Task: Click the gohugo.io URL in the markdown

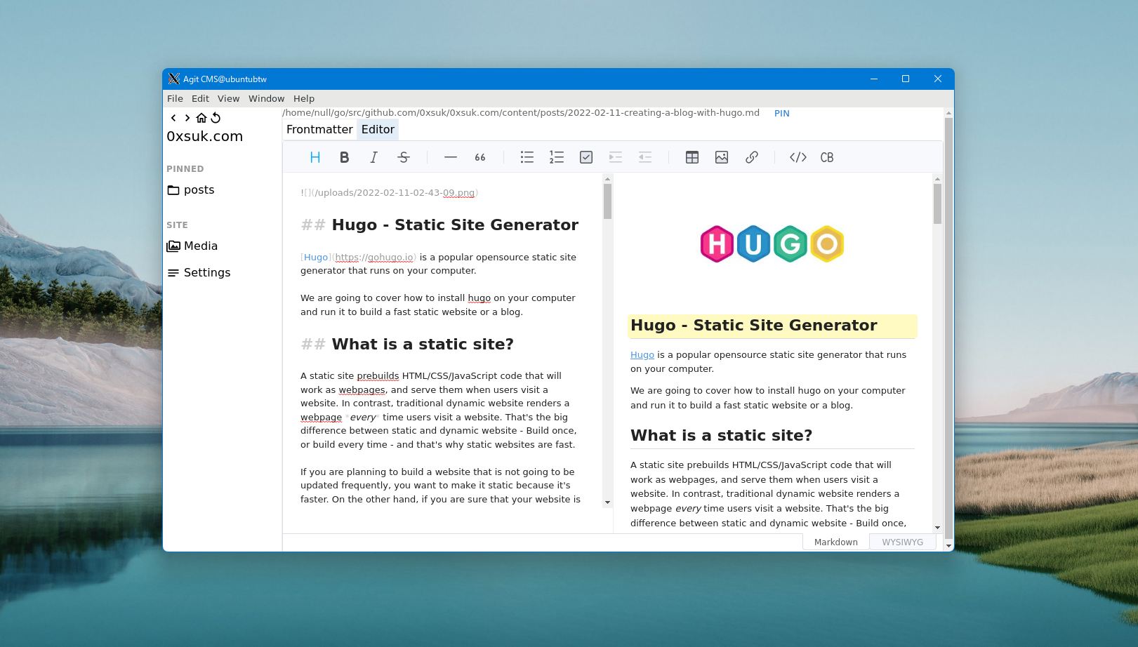Action: point(374,258)
